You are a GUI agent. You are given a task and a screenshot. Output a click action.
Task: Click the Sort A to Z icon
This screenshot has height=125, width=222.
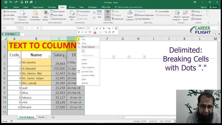(94, 13)
